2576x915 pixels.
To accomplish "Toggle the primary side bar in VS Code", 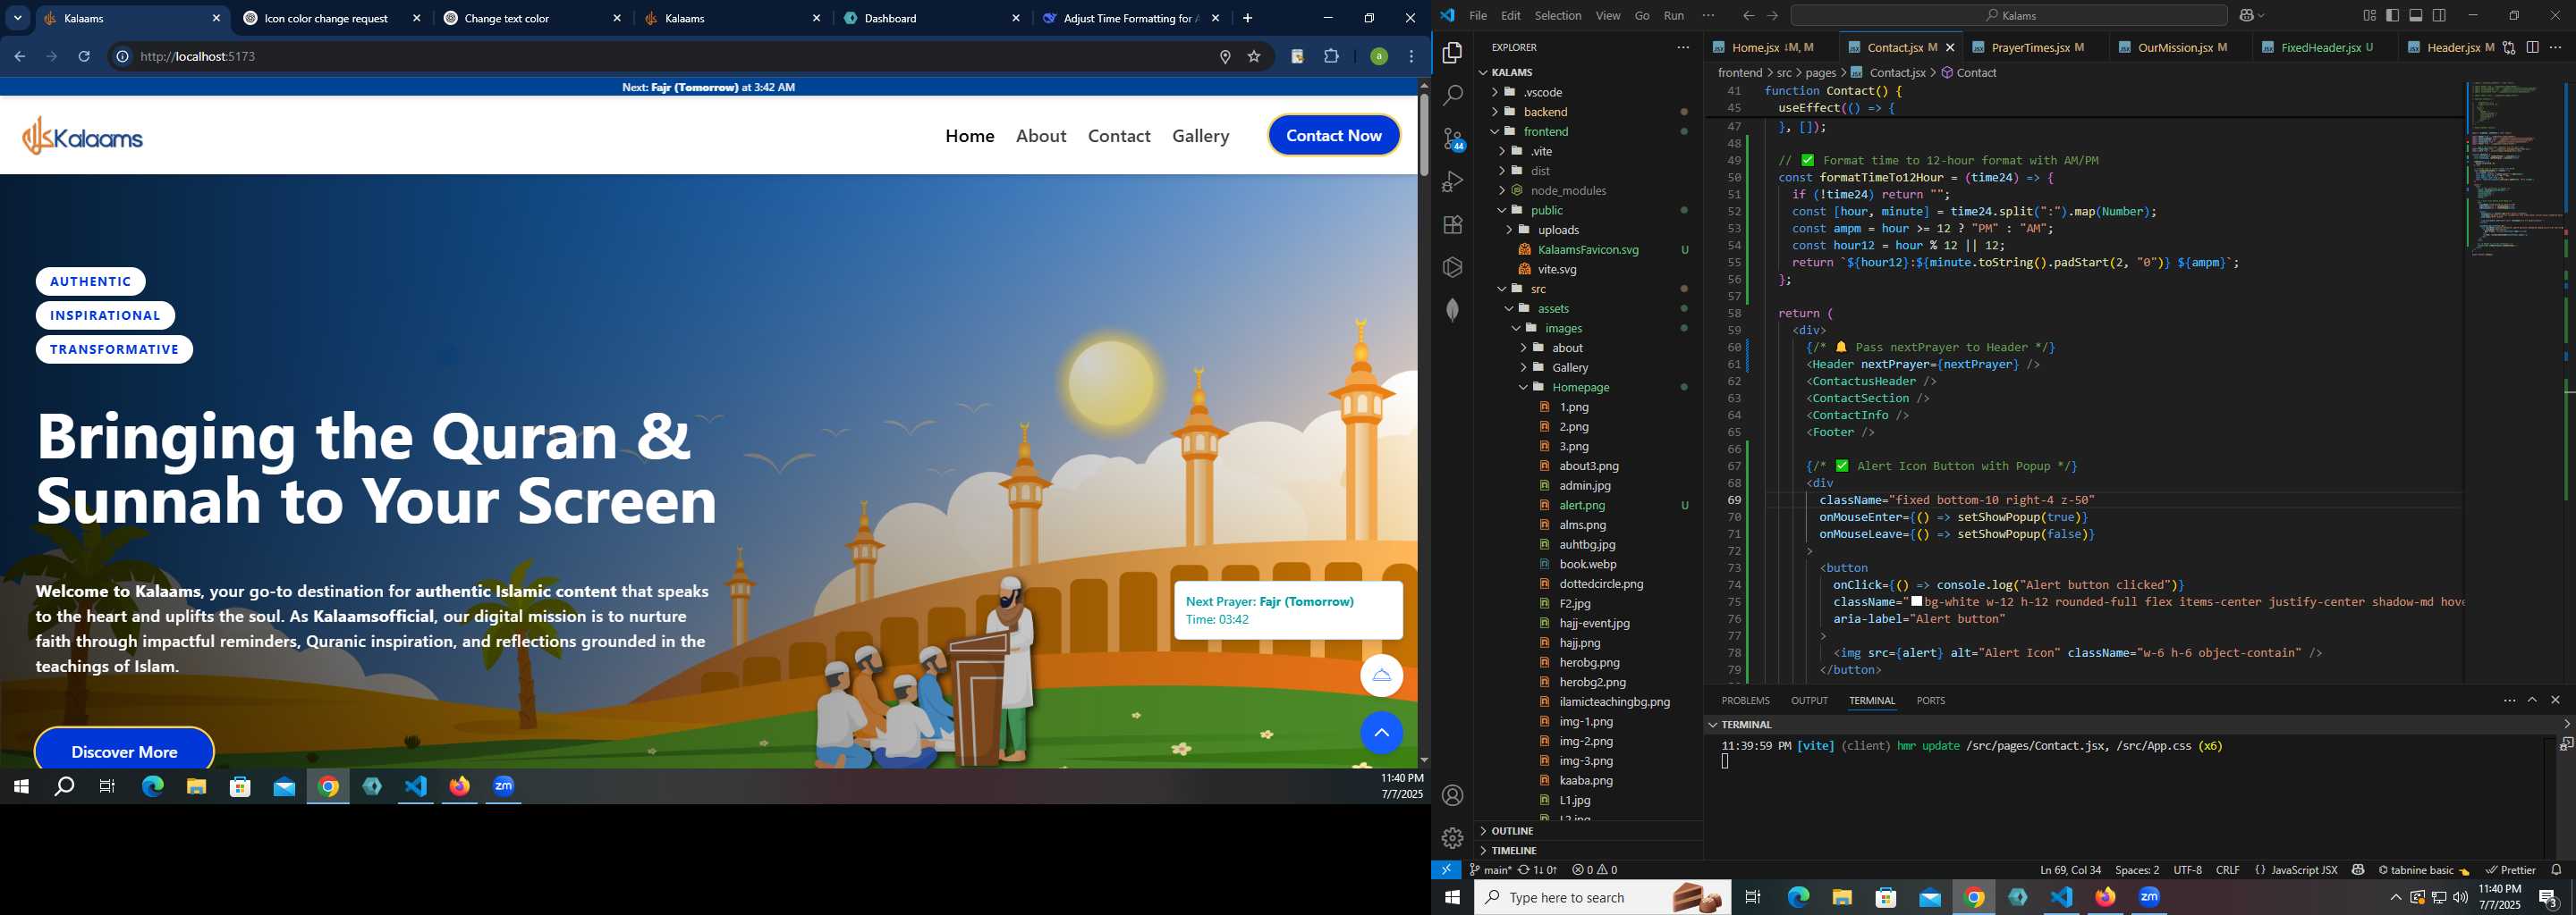I will (x=2393, y=15).
